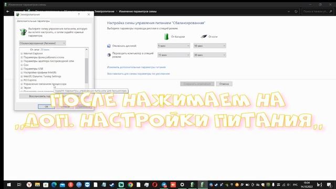Open the Mail app from the taskbar
Screen dimensions: 336x189
(x=62, y=185)
